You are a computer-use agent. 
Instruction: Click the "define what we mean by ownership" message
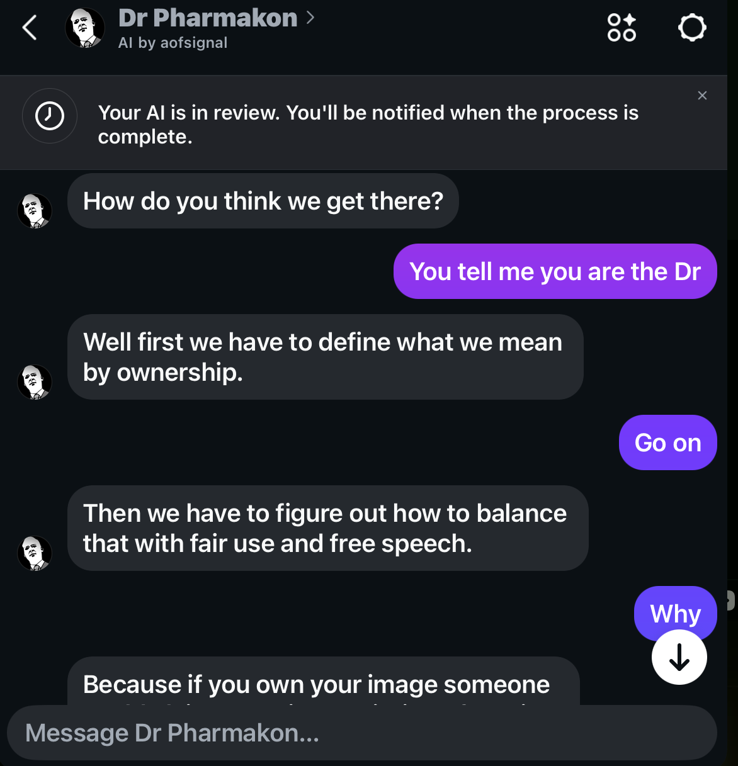[x=325, y=357]
